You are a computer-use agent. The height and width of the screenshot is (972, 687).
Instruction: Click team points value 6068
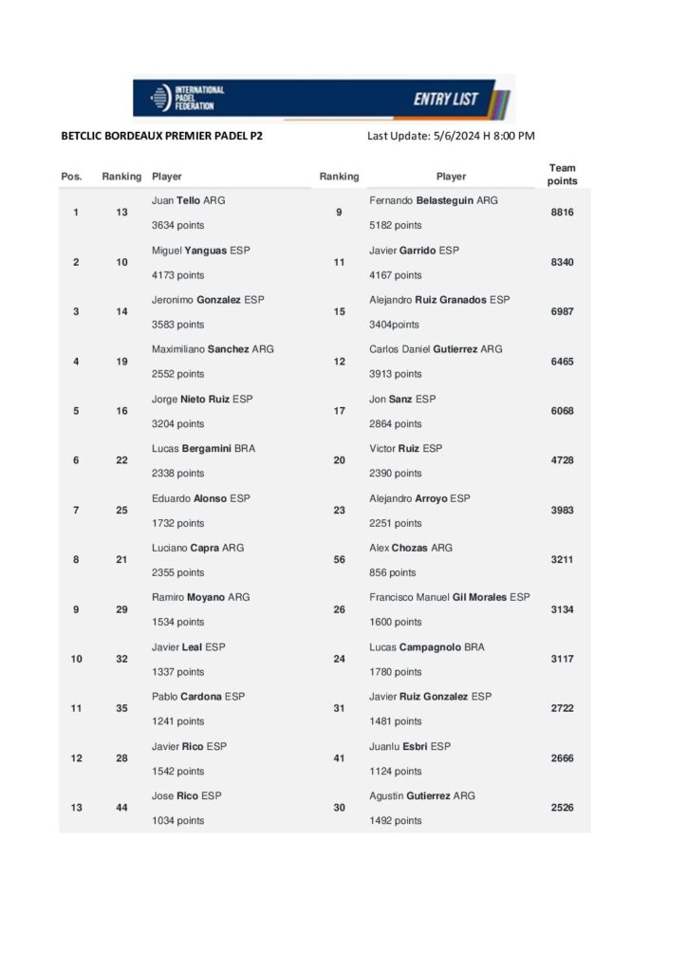(x=562, y=411)
